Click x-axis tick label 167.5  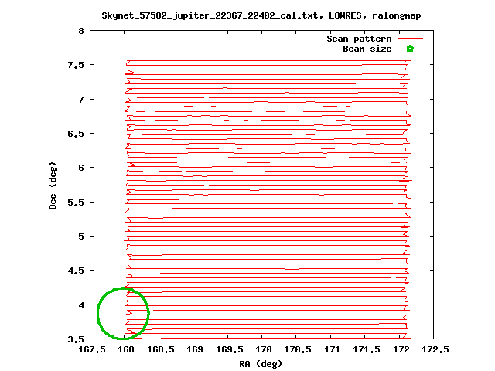[92, 349]
